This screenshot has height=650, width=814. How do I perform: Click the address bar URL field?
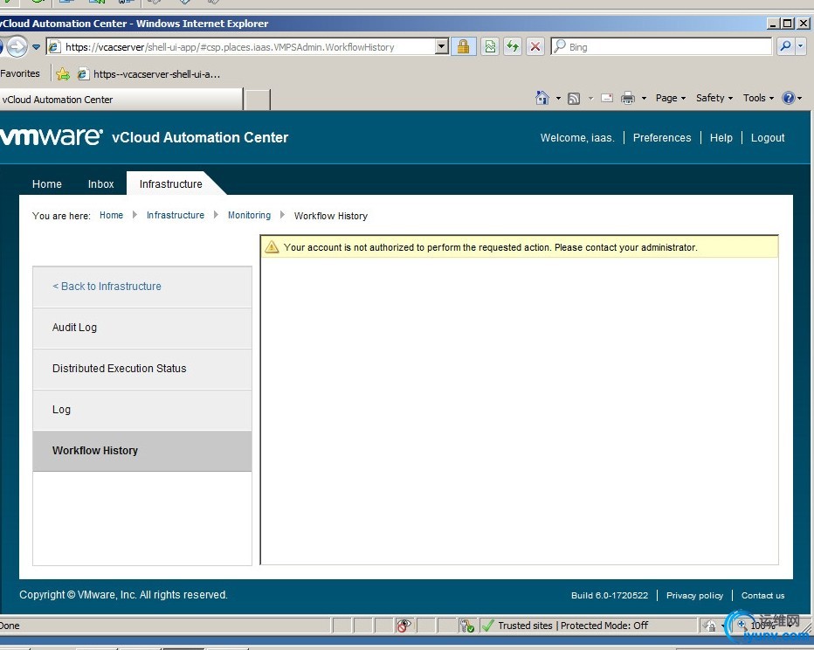(240, 47)
